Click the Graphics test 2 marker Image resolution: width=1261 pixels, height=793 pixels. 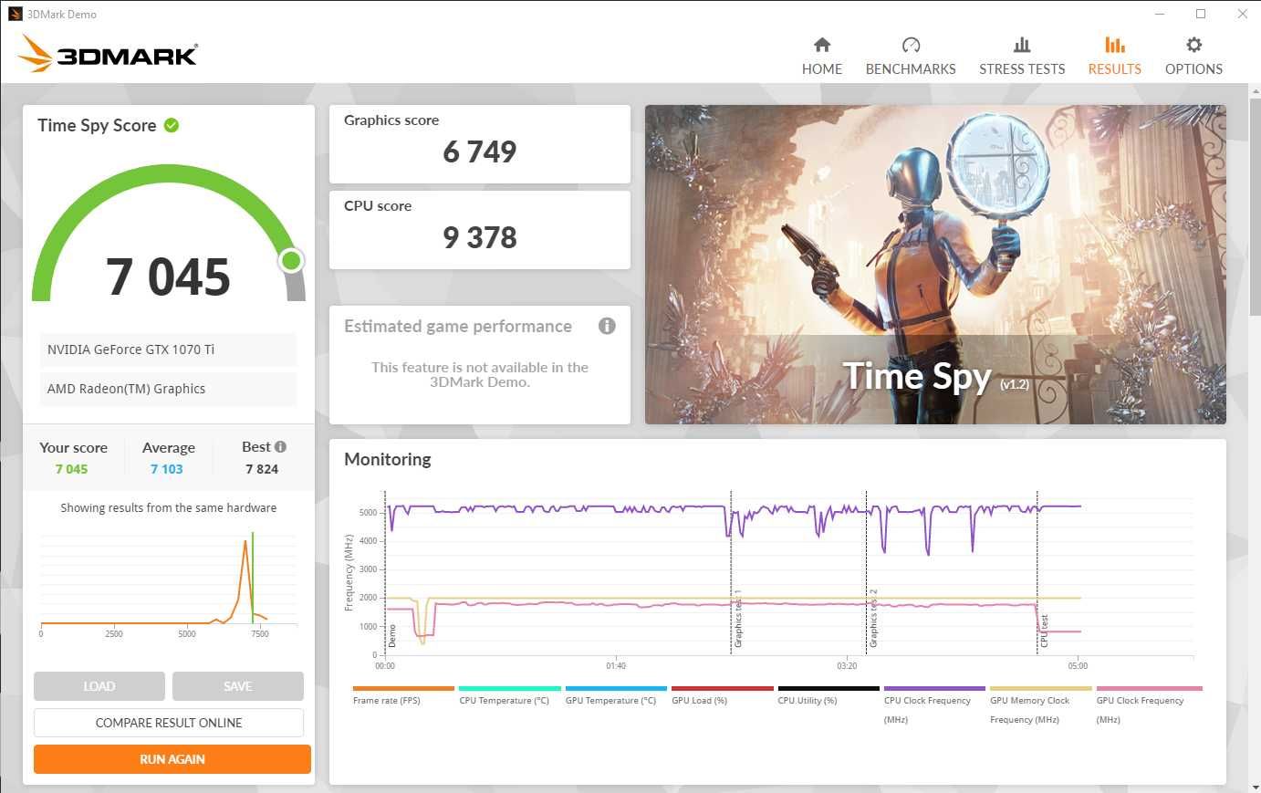pyautogui.click(x=873, y=619)
